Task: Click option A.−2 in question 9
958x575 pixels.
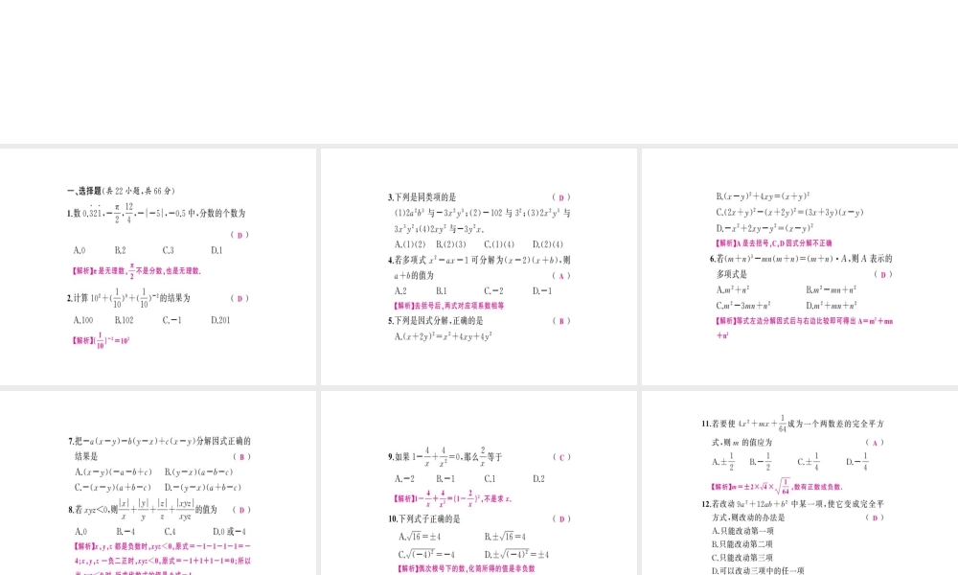Action: click(x=404, y=479)
